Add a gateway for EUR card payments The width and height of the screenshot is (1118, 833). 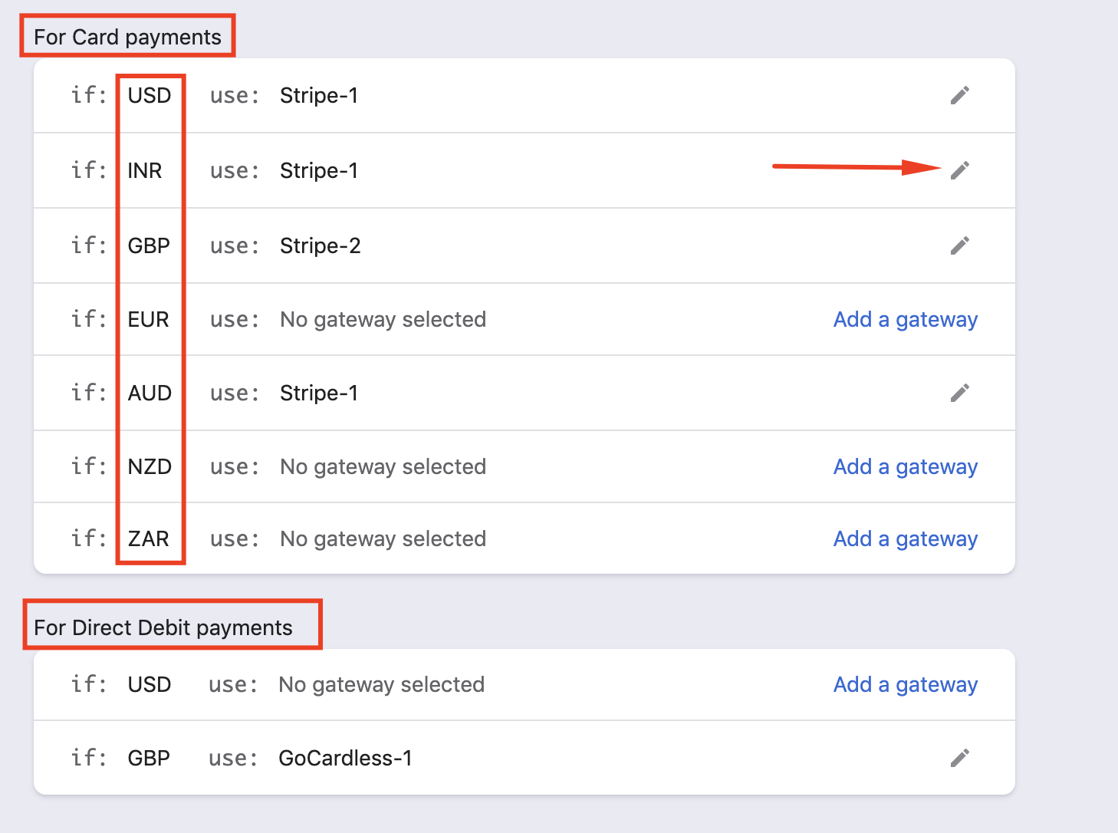tap(906, 320)
